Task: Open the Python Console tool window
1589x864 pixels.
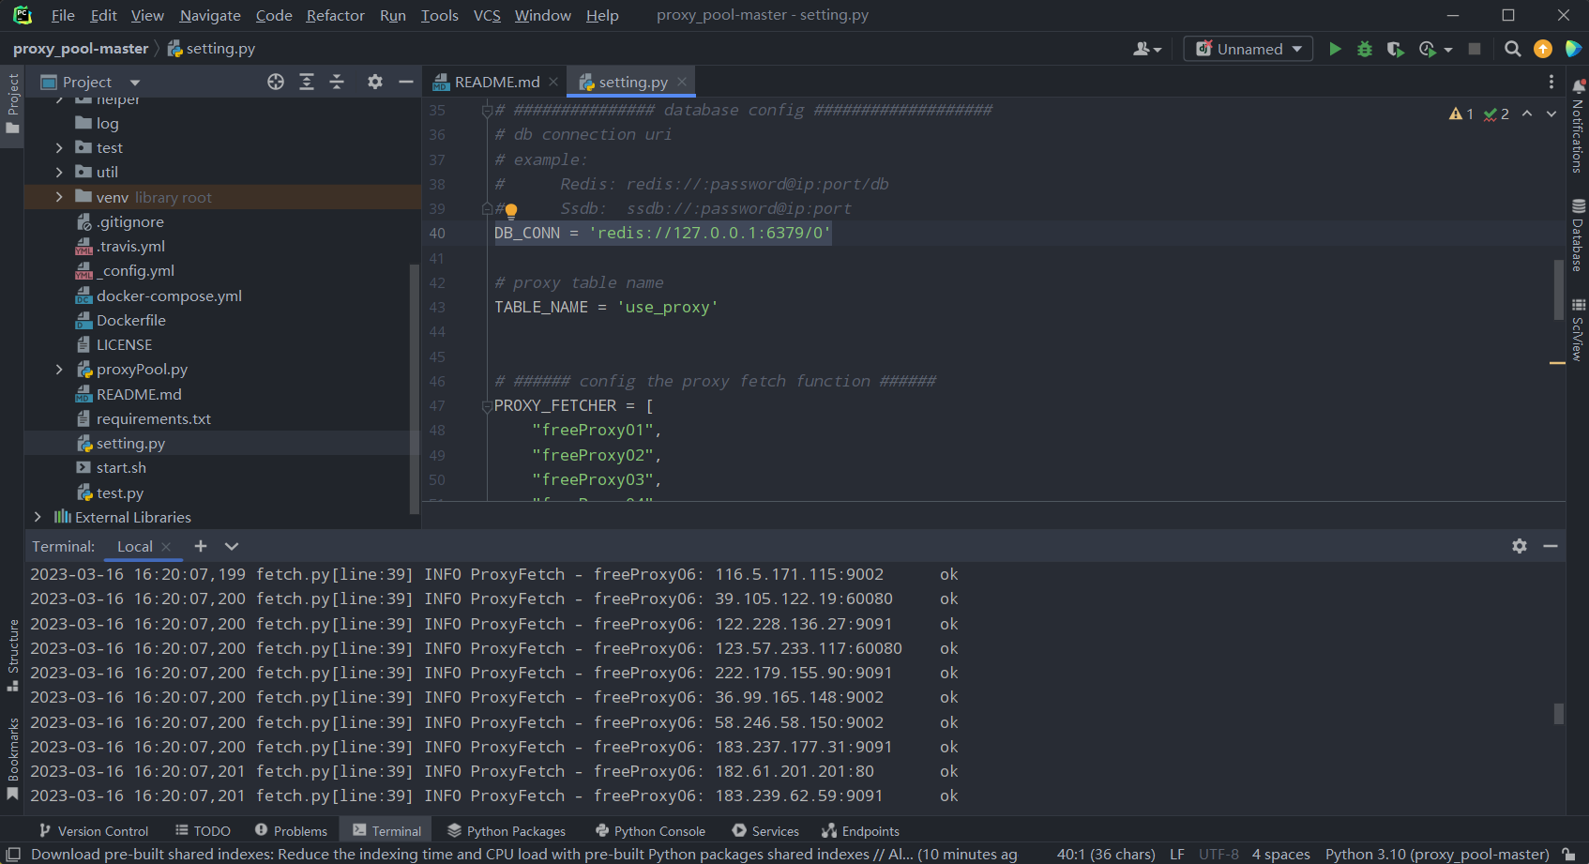Action: pos(650,831)
